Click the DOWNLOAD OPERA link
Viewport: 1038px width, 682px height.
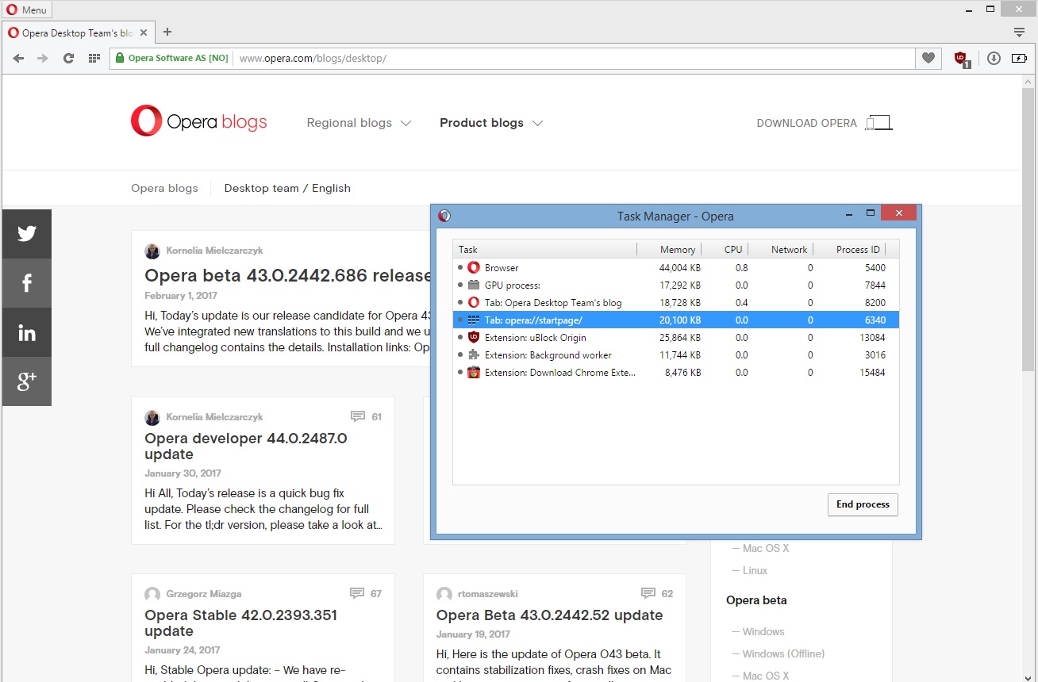(825, 123)
